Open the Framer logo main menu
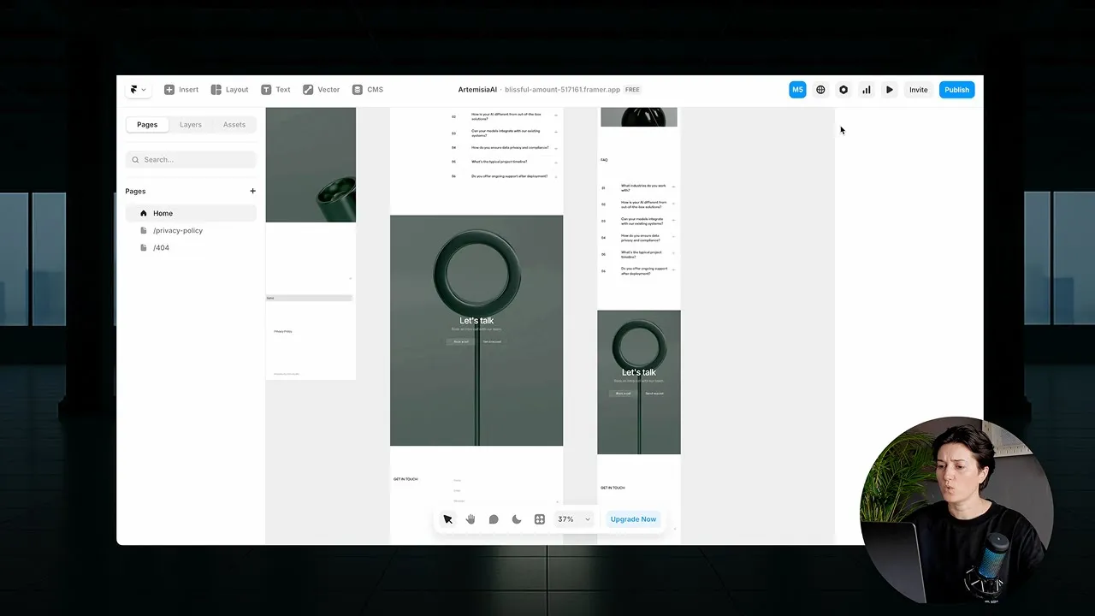The height and width of the screenshot is (616, 1095). point(138,89)
